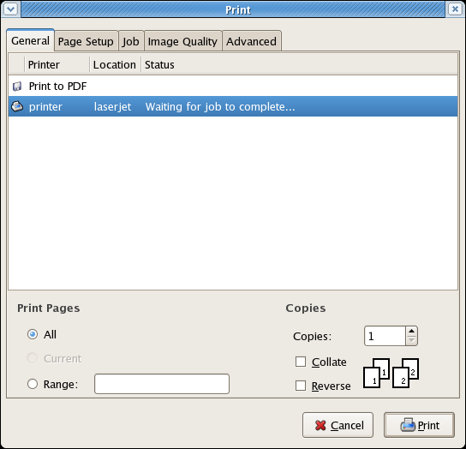This screenshot has height=449, width=466.
Task: Select the Range radio button
Action: tap(33, 384)
